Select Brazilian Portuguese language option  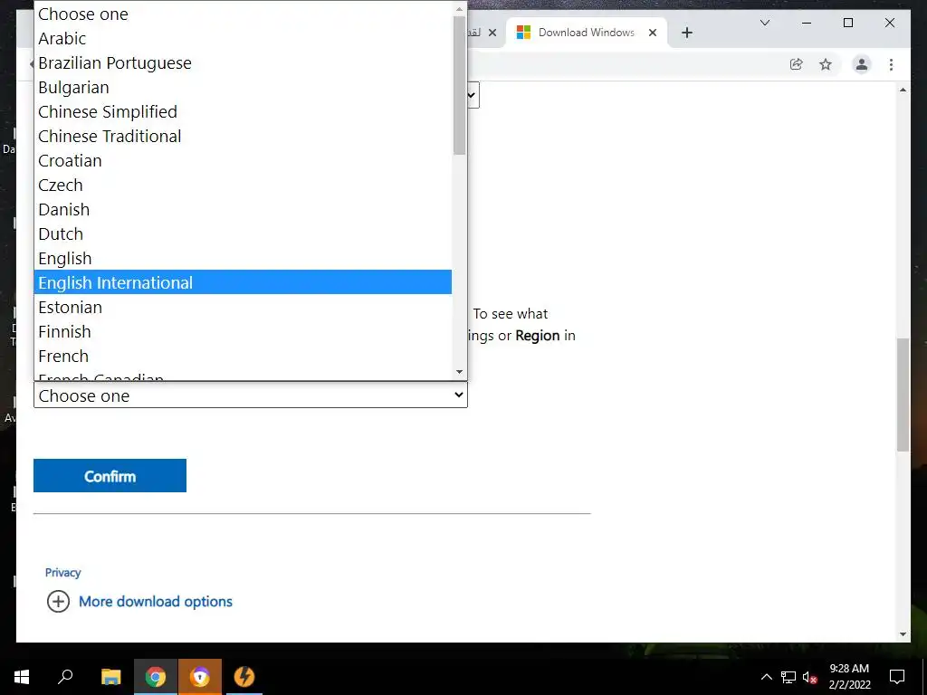point(243,62)
